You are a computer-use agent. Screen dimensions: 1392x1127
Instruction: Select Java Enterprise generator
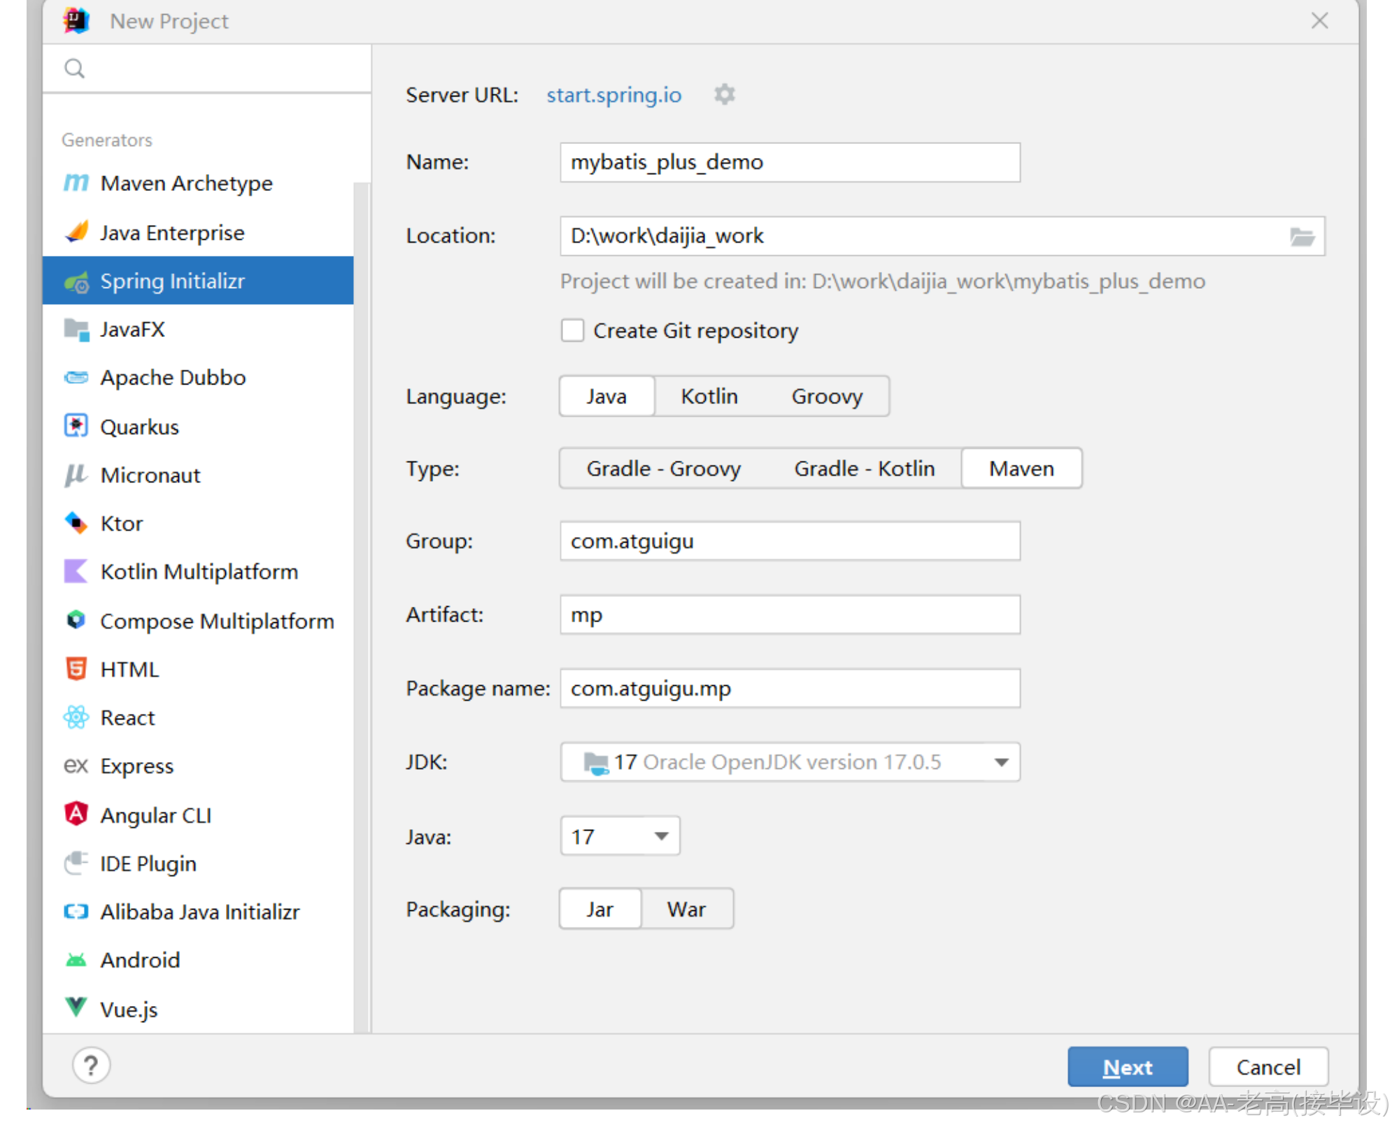point(198,232)
